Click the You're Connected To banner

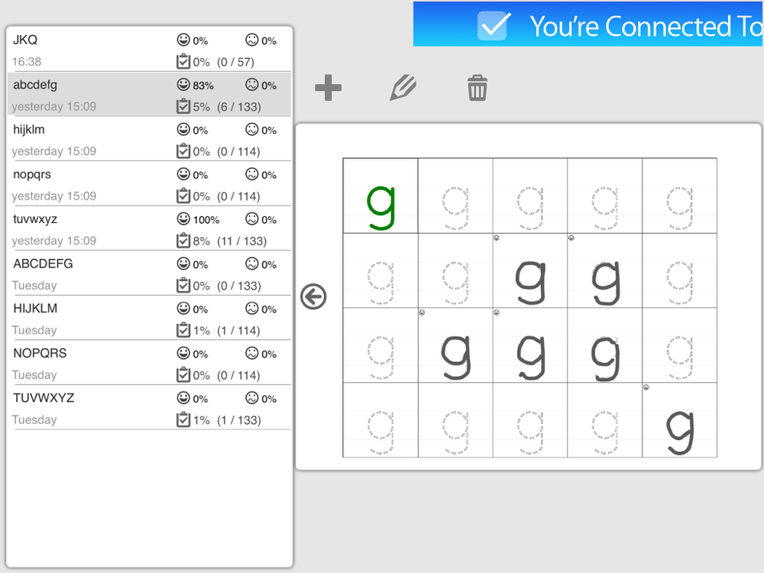[588, 24]
